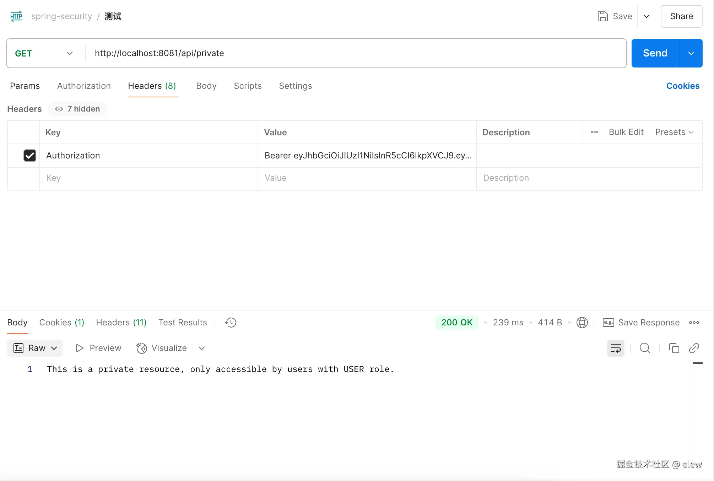Open the response more options dots

(694, 323)
